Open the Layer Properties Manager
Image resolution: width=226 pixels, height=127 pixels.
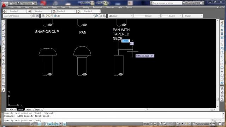43,16
